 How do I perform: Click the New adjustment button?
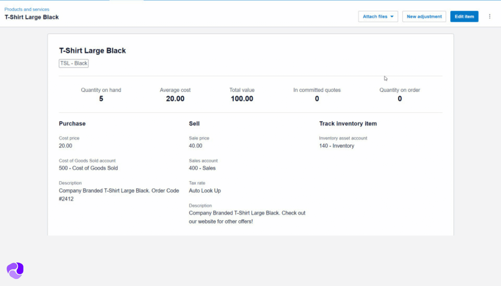tap(424, 17)
